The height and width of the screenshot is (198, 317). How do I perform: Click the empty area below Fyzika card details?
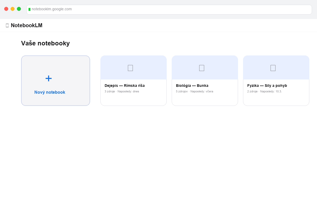point(276,100)
